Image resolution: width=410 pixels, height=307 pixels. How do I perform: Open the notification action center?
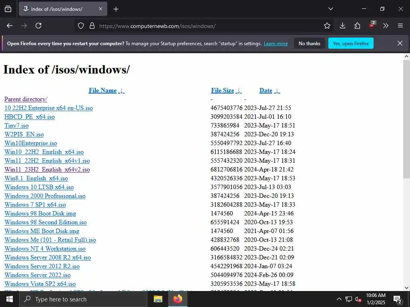point(398,299)
